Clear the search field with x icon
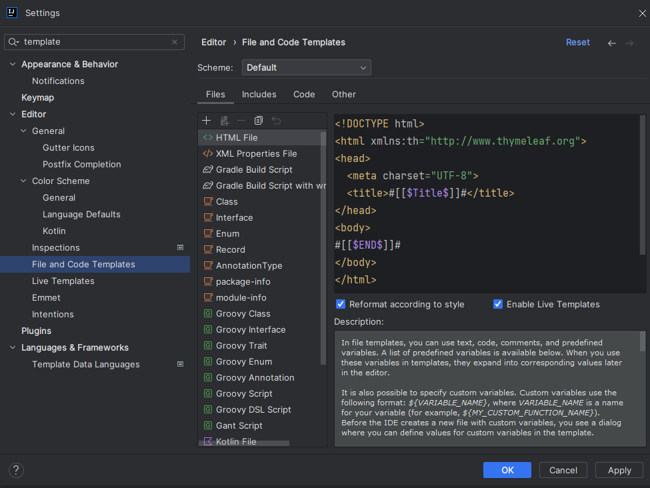Viewport: 650px width, 488px height. pyautogui.click(x=175, y=42)
